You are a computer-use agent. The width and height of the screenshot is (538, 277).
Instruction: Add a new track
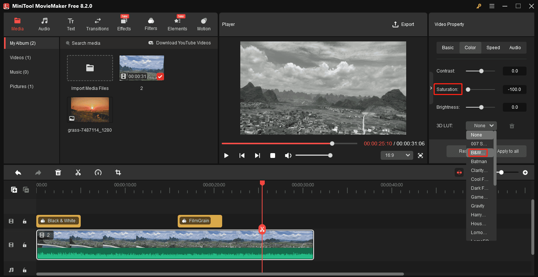pos(14,190)
